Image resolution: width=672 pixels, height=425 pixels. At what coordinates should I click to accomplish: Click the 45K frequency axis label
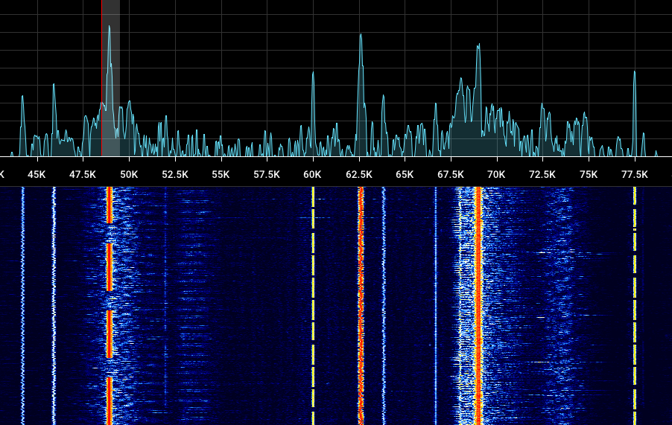point(37,175)
